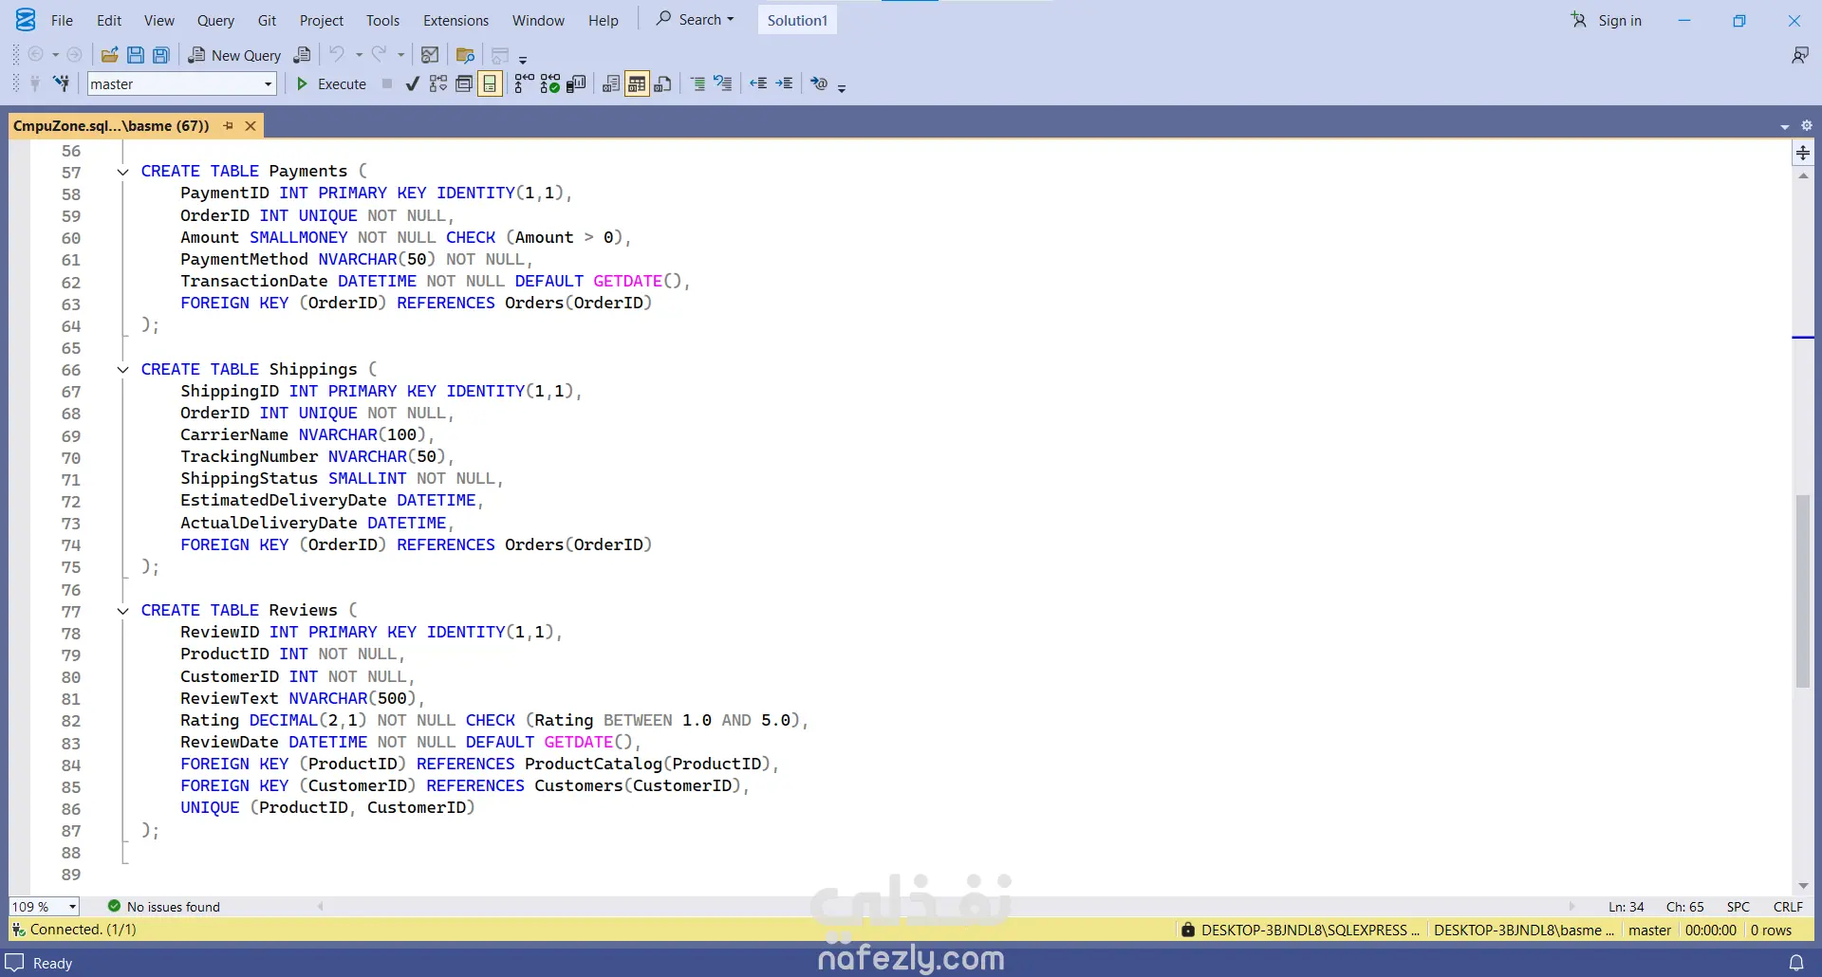Pin the CmpuZone.sql tab
The height and width of the screenshot is (977, 1822).
point(228,125)
